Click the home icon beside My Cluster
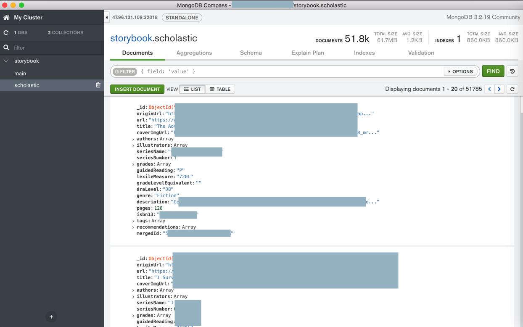Viewport: 523px width, 327px height. pyautogui.click(x=6, y=18)
